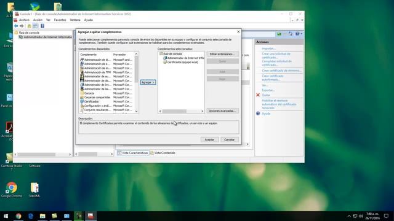Image resolution: width=394 pixels, height=221 pixels.
Task: Click the Agregar > button
Action: click(148, 82)
